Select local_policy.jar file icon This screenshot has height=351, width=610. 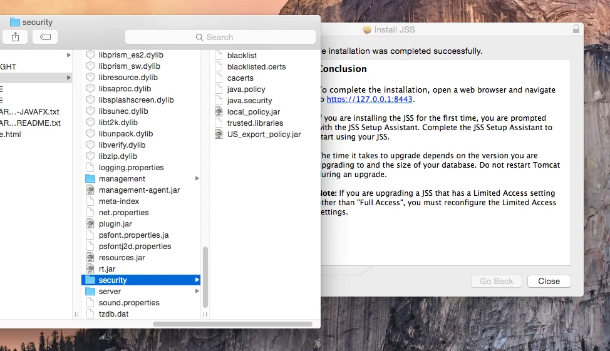(219, 111)
